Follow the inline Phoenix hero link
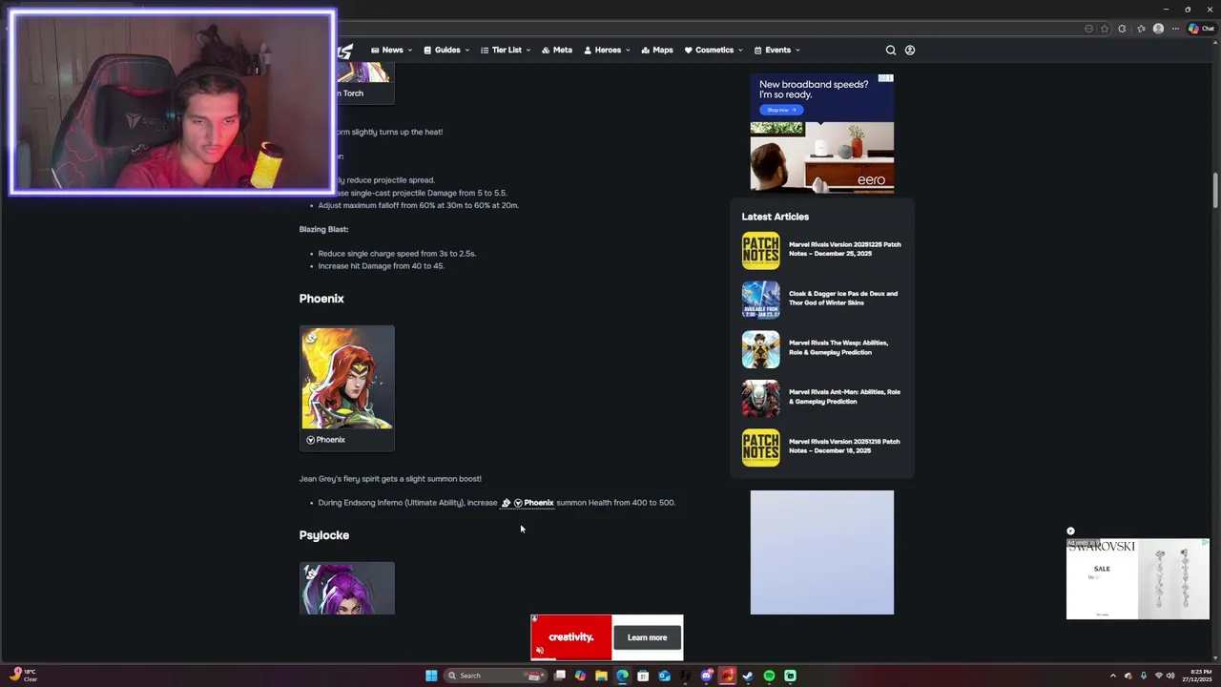Viewport: 1221px width, 687px height. 528,503
